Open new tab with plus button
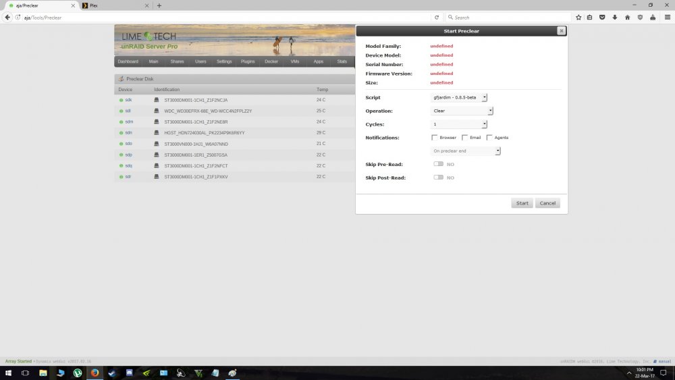Screen dimensions: 675x380 tap(159, 5)
